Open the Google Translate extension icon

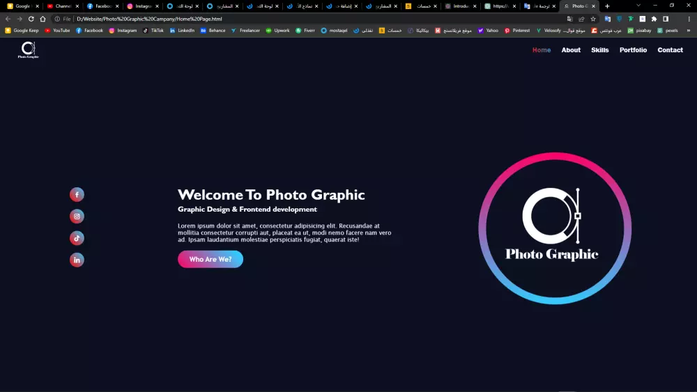point(608,19)
